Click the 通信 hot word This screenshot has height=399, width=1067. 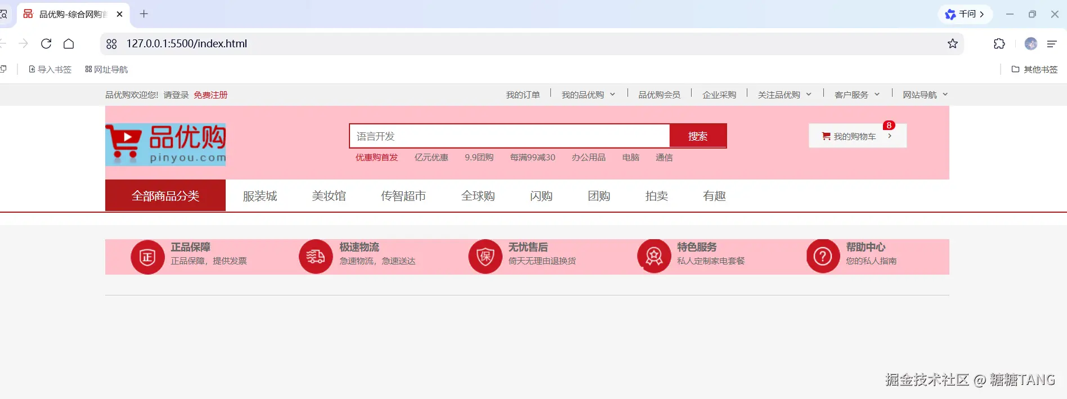[664, 158]
